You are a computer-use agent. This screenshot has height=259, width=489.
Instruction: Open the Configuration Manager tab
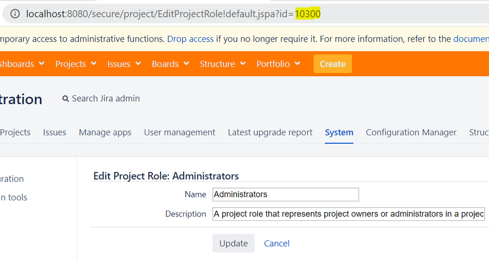[x=411, y=132]
